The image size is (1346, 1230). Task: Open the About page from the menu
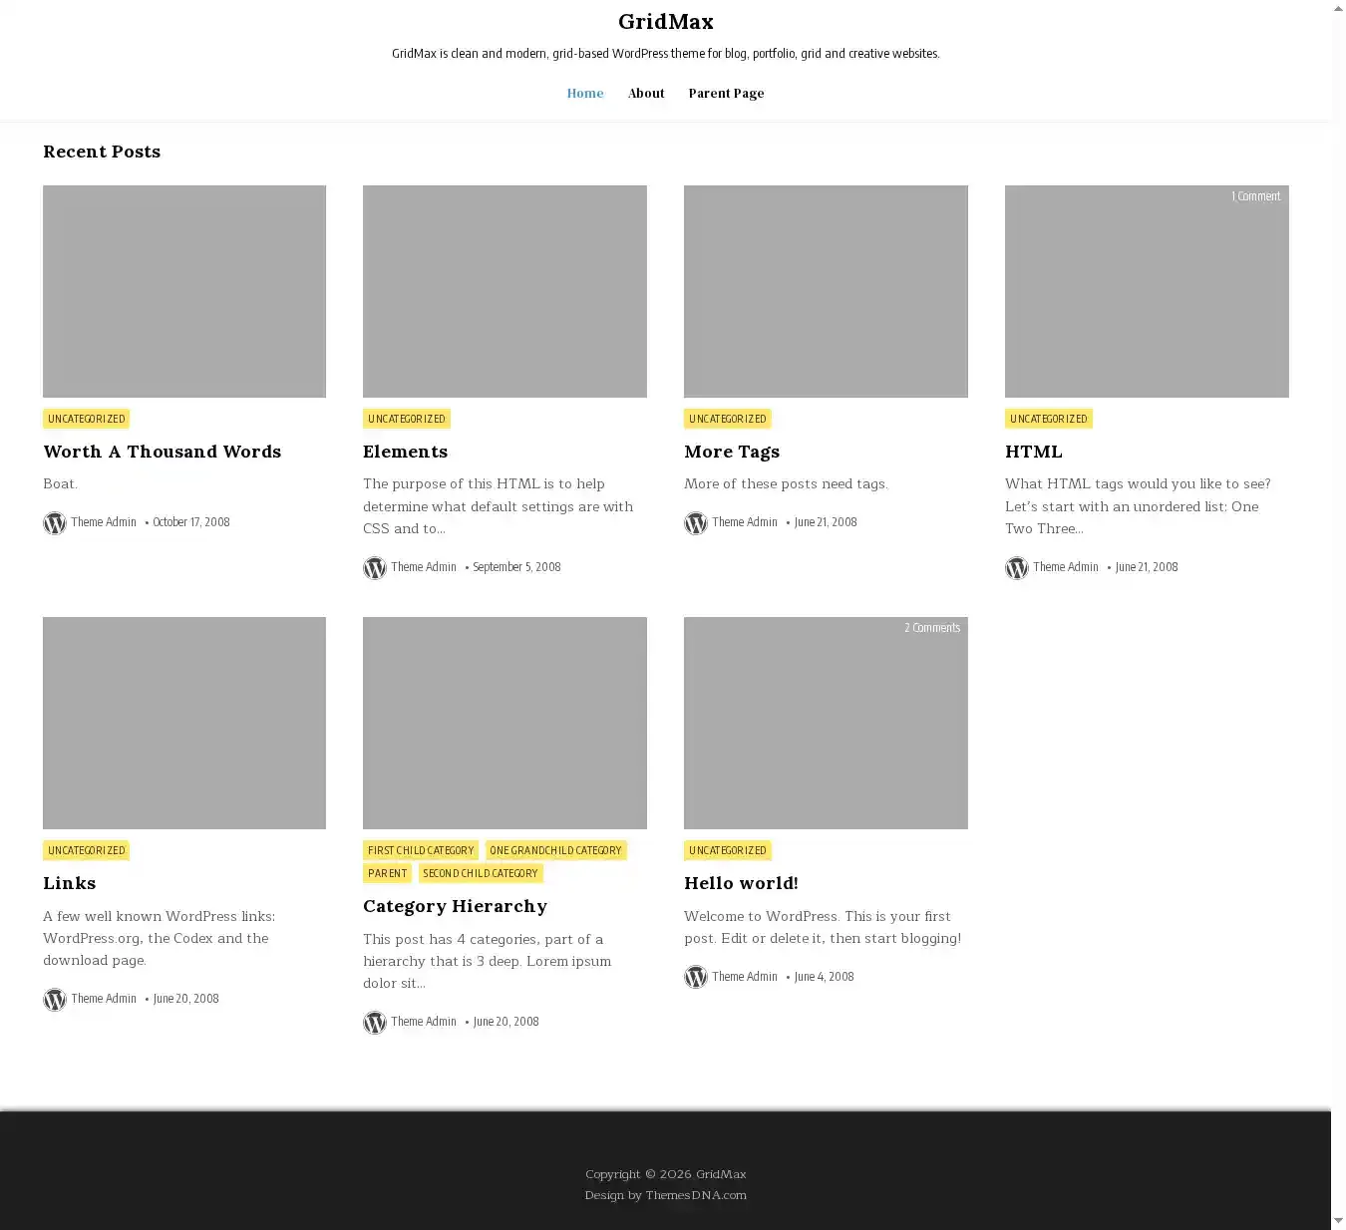click(x=646, y=93)
